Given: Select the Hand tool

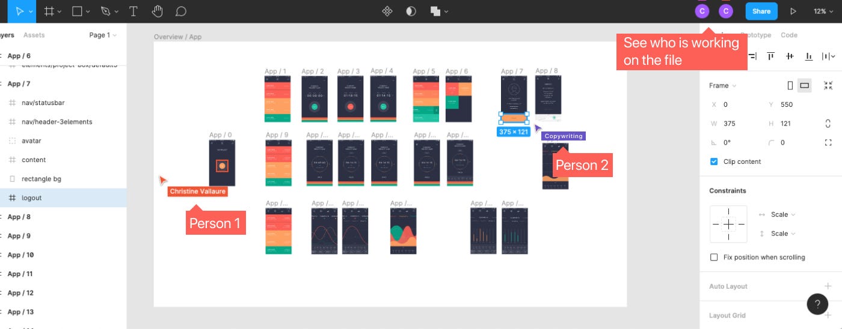Looking at the screenshot, I should point(157,11).
